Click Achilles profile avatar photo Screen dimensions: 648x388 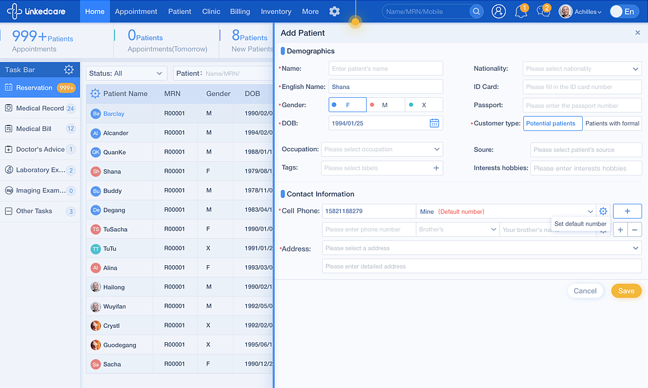565,11
